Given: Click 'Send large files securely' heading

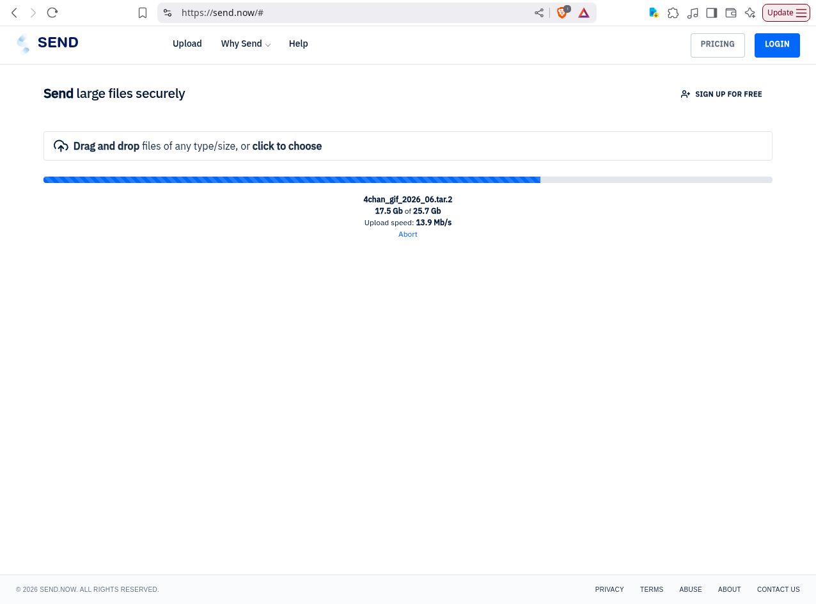Looking at the screenshot, I should point(114,93).
